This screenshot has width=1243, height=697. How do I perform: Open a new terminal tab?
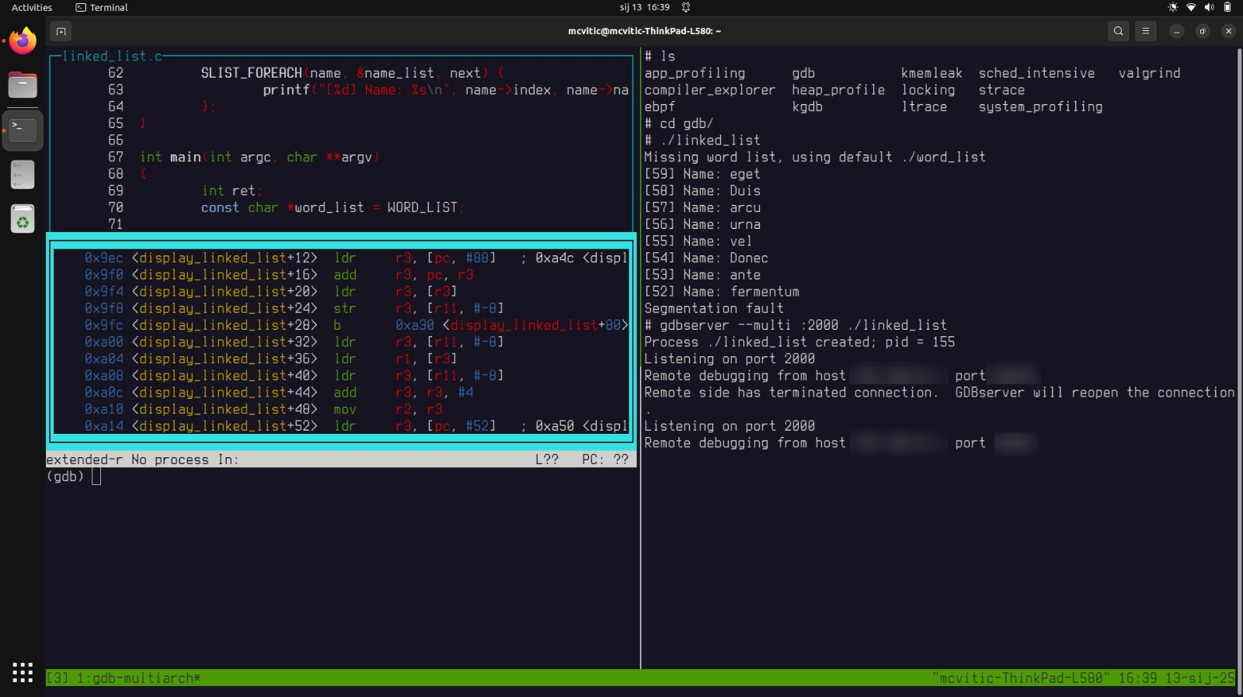pyautogui.click(x=61, y=31)
